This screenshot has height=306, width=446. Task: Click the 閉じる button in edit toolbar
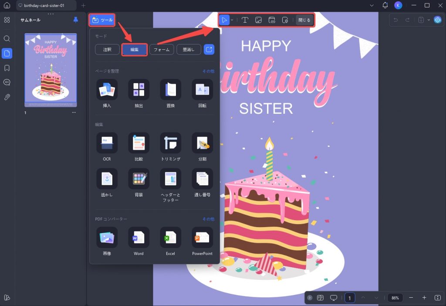click(304, 20)
